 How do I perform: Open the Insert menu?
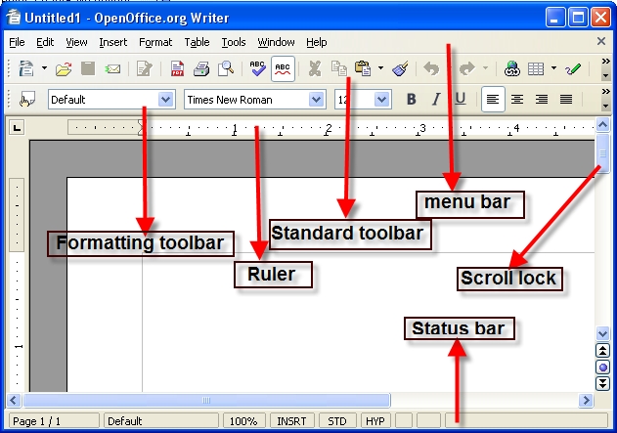pos(112,42)
